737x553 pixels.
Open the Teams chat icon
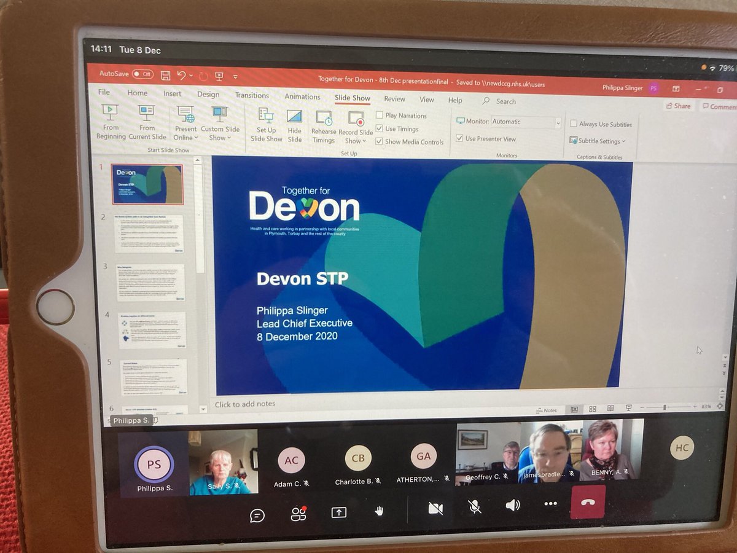click(257, 516)
